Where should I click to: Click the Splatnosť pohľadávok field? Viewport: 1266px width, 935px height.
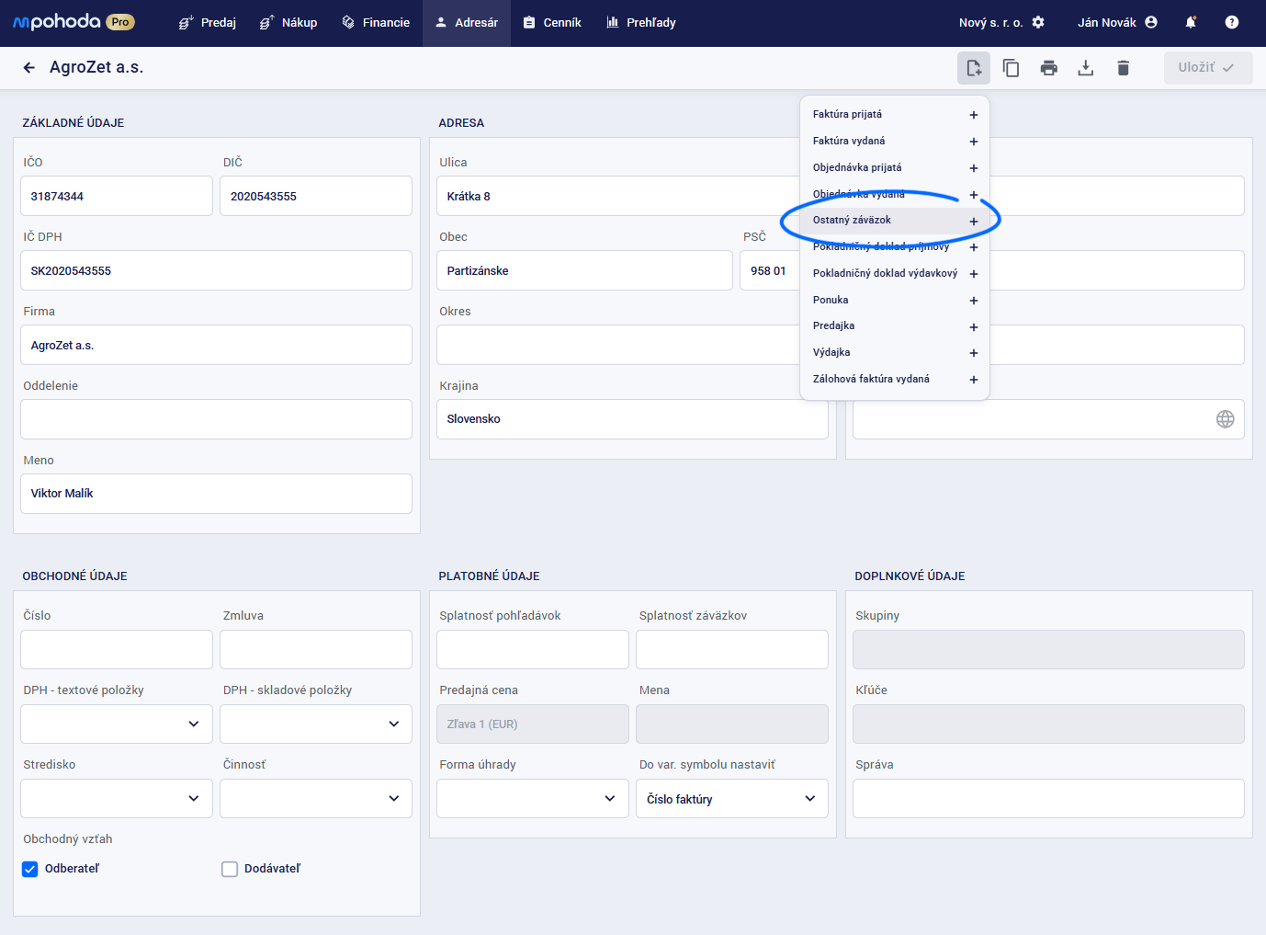coord(533,649)
